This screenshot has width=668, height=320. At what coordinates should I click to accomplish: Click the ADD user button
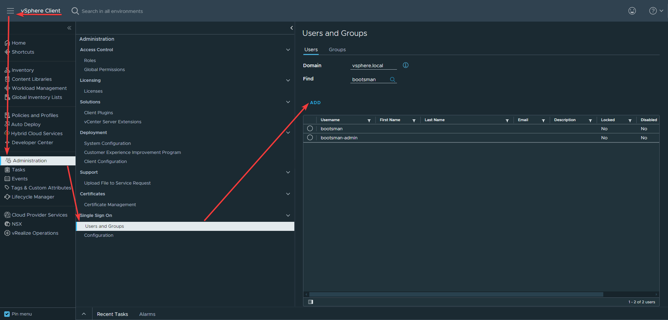315,103
